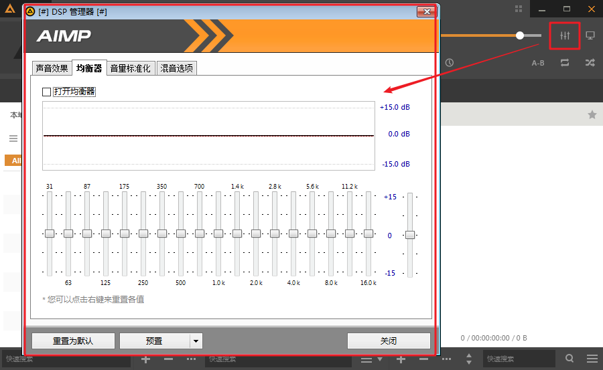Close the DSP manager dialog with X
Screen dimensions: 603x370
coord(427,11)
